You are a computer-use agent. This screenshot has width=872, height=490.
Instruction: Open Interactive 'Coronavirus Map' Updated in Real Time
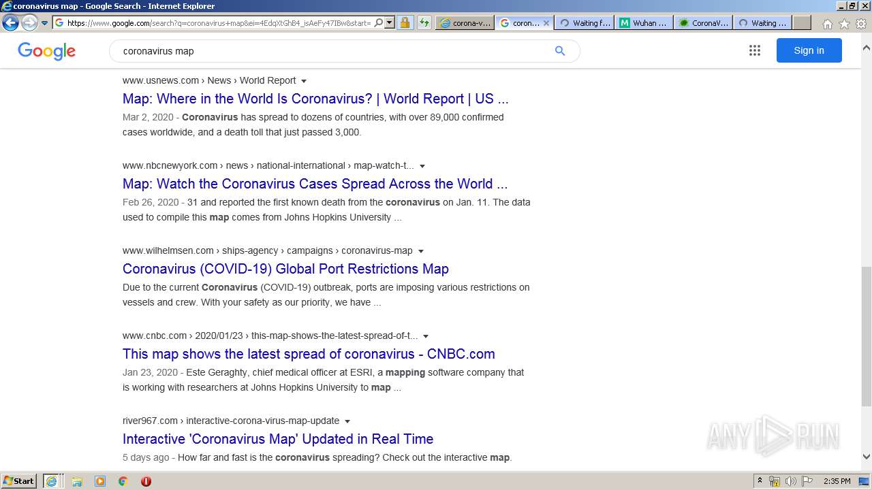coord(278,439)
